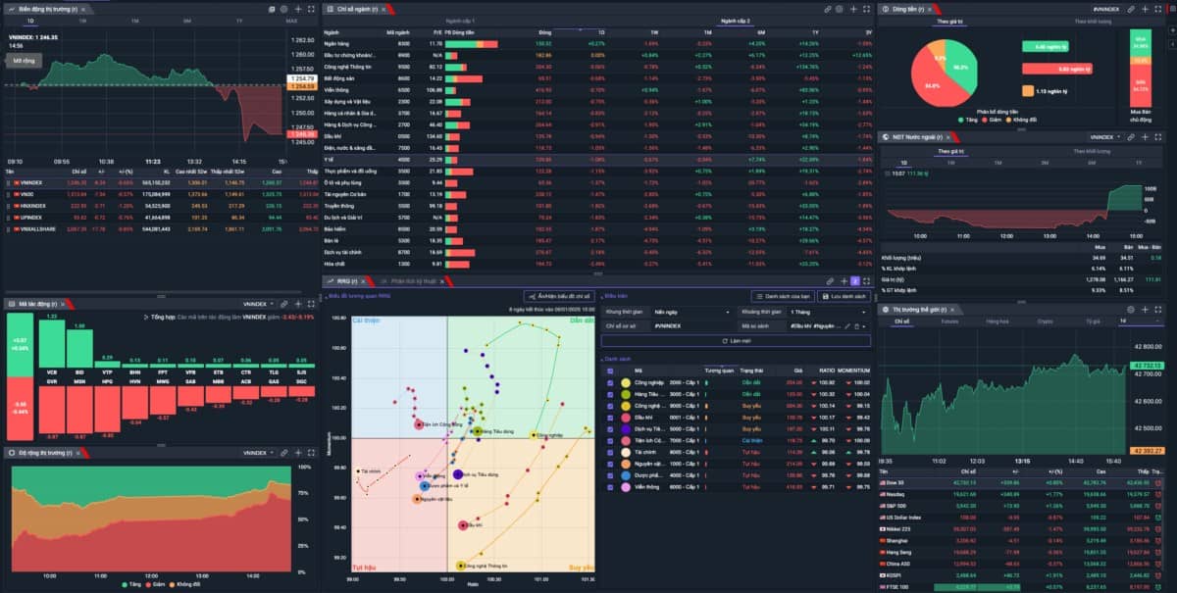This screenshot has width=1177, height=593.
Task: Toggle checkbox for Viễn thông row
Action: (x=610, y=487)
